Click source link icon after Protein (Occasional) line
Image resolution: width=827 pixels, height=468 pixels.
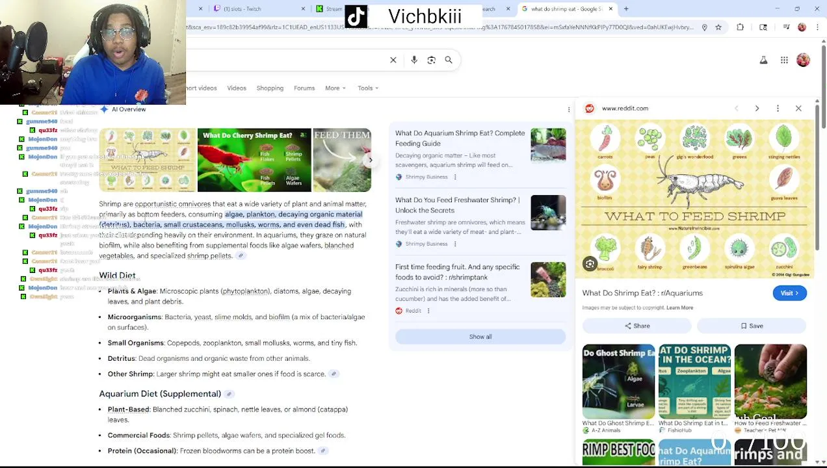pyautogui.click(x=322, y=451)
